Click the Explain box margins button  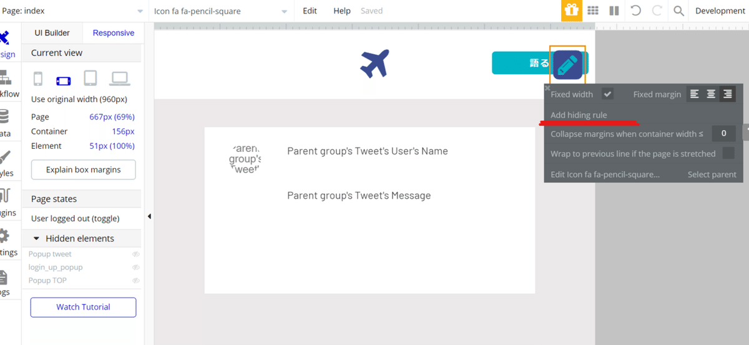[83, 169]
